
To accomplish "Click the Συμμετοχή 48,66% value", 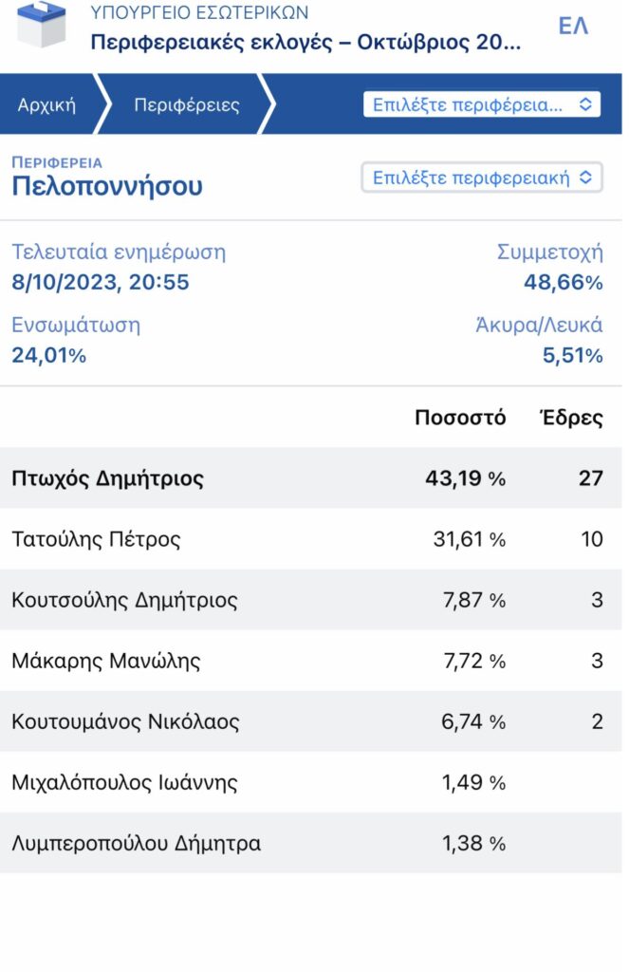I will click(563, 282).
